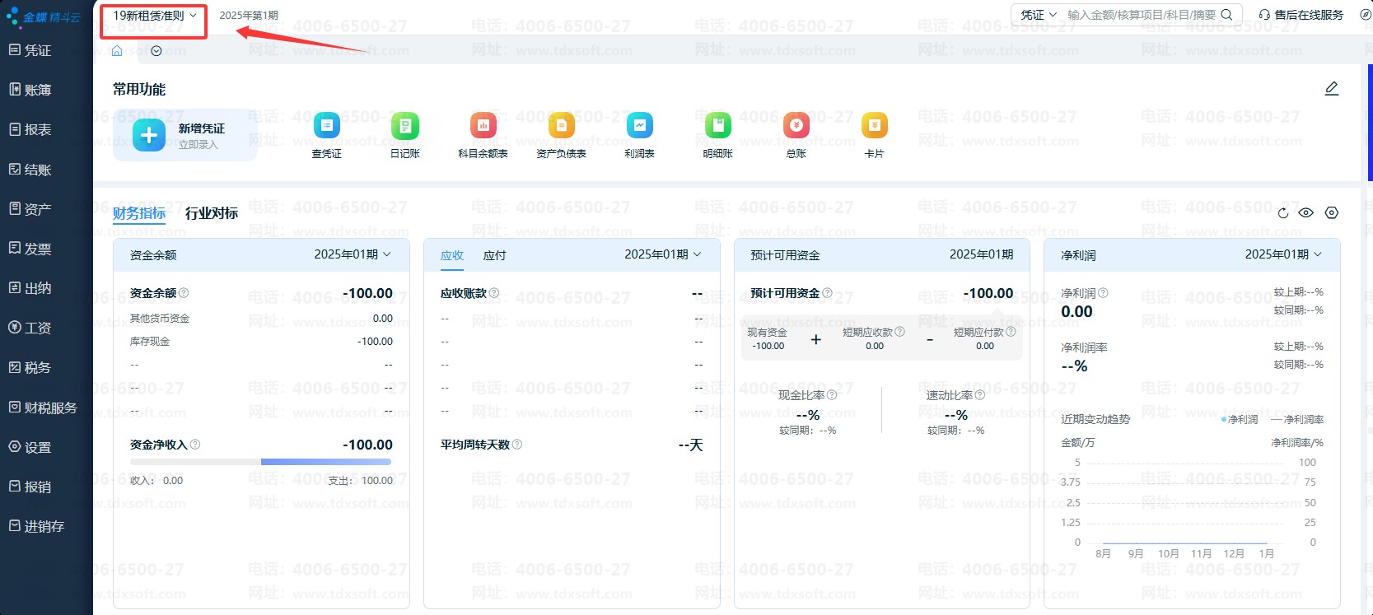Open the 利润表 shortcut icon
The width and height of the screenshot is (1373, 615).
640,126
